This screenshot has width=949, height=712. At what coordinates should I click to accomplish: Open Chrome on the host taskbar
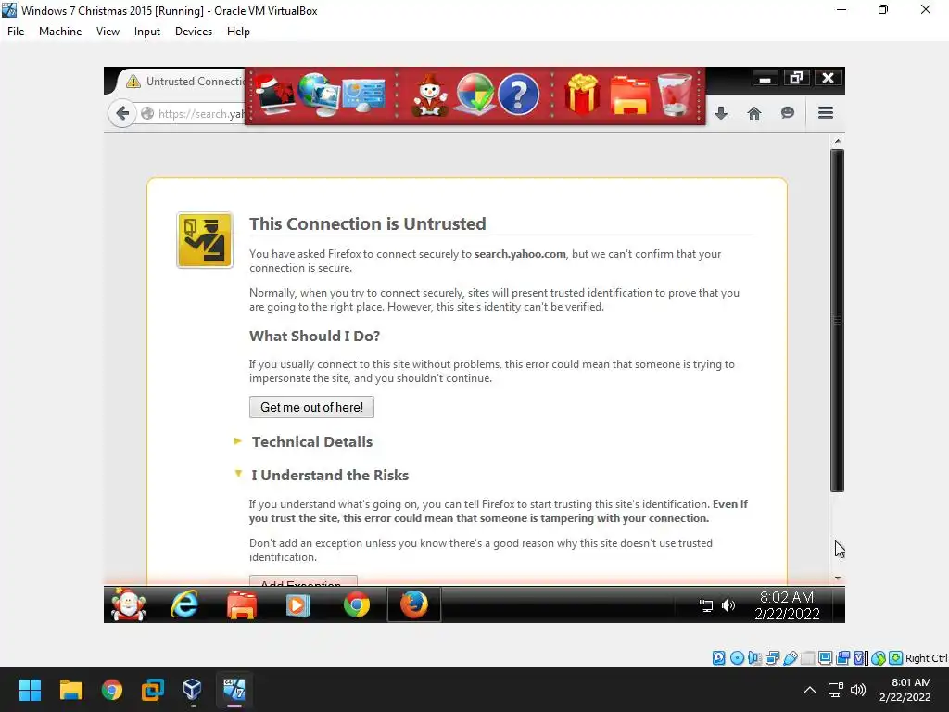tap(112, 690)
